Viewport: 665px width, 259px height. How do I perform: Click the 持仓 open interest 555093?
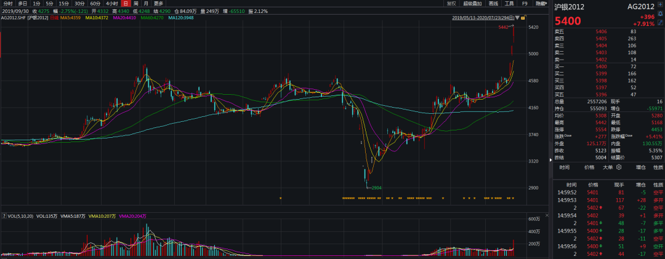click(599, 109)
